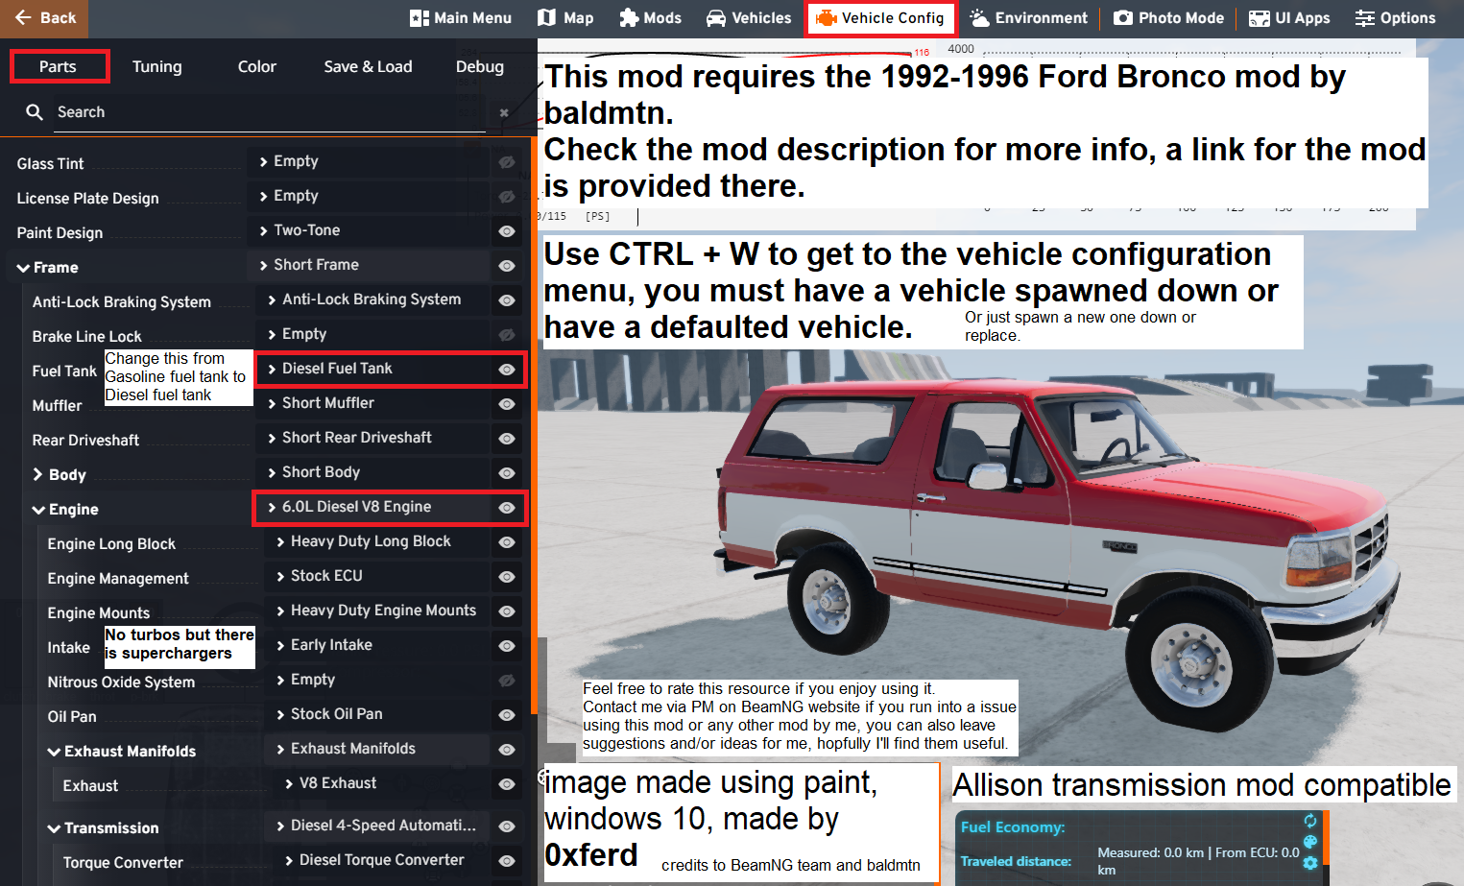Open the Environment settings
Viewport: 1464px width, 886px height.
1028,18
